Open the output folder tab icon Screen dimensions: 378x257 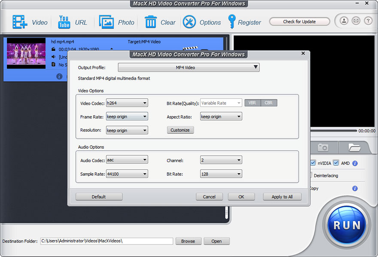[354, 147]
